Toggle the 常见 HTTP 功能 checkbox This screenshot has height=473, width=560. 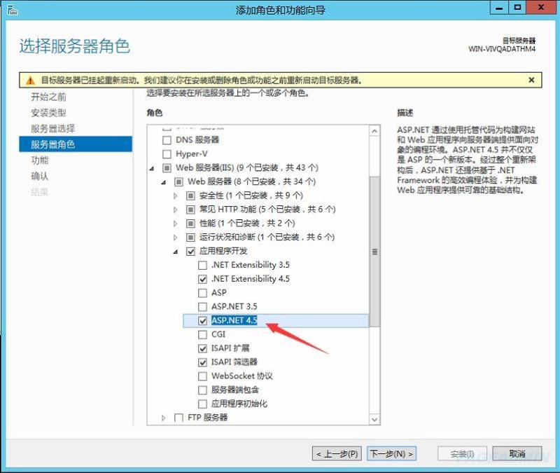190,210
